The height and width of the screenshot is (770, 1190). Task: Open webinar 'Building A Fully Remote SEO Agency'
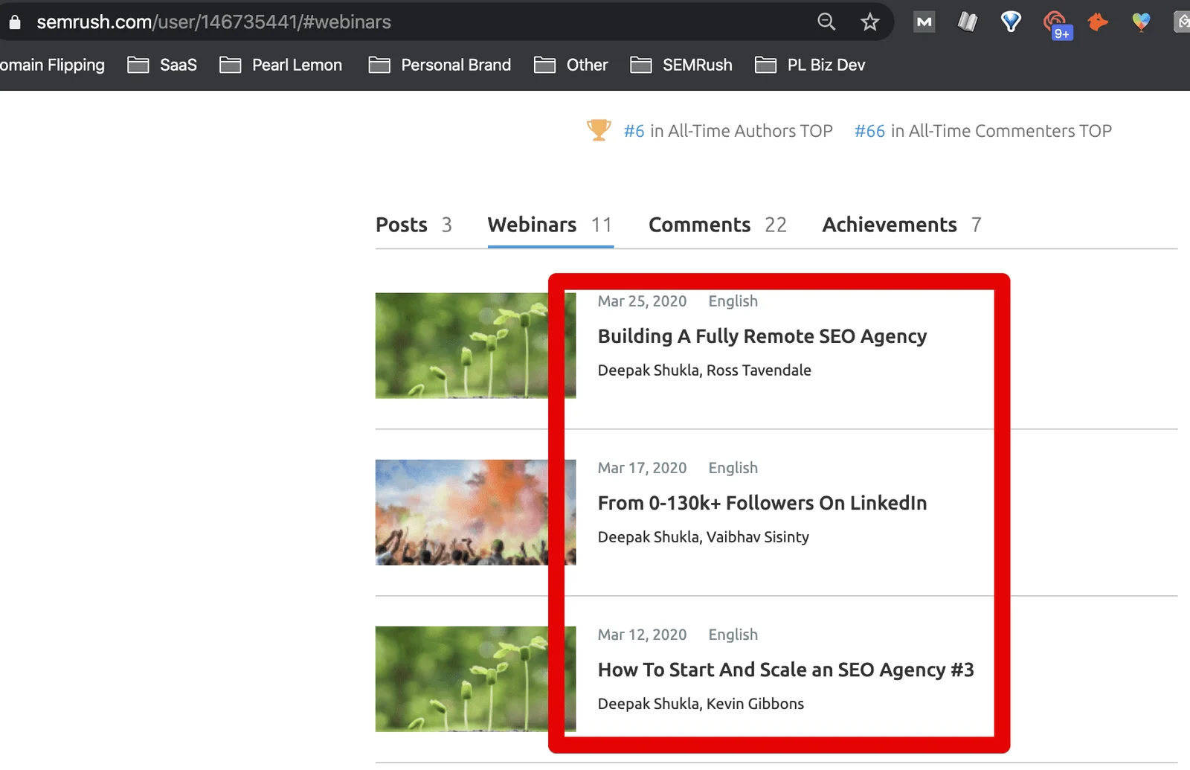[762, 336]
